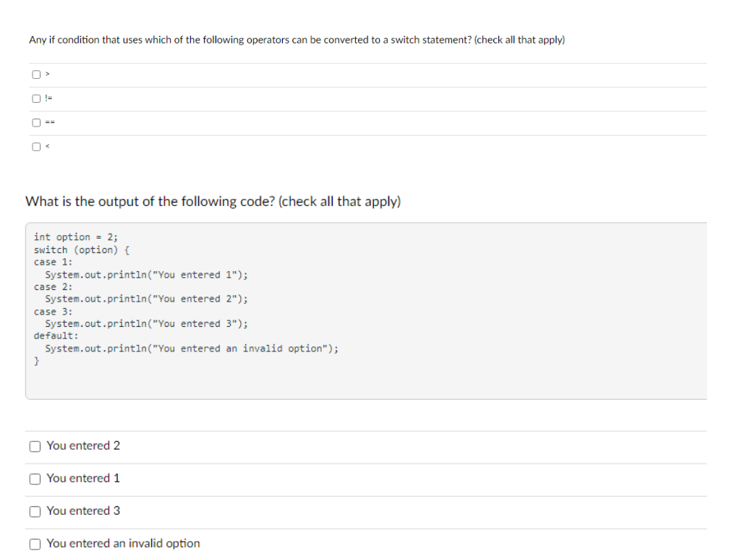Enable the "You entered 3" checkbox
The width and height of the screenshot is (748, 559).
pos(35,511)
